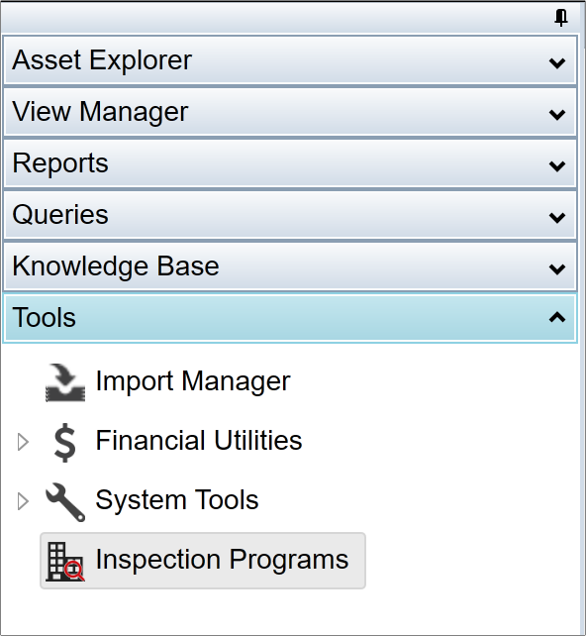Expand the System Tools tree arrow
586x636 pixels.
23,501
